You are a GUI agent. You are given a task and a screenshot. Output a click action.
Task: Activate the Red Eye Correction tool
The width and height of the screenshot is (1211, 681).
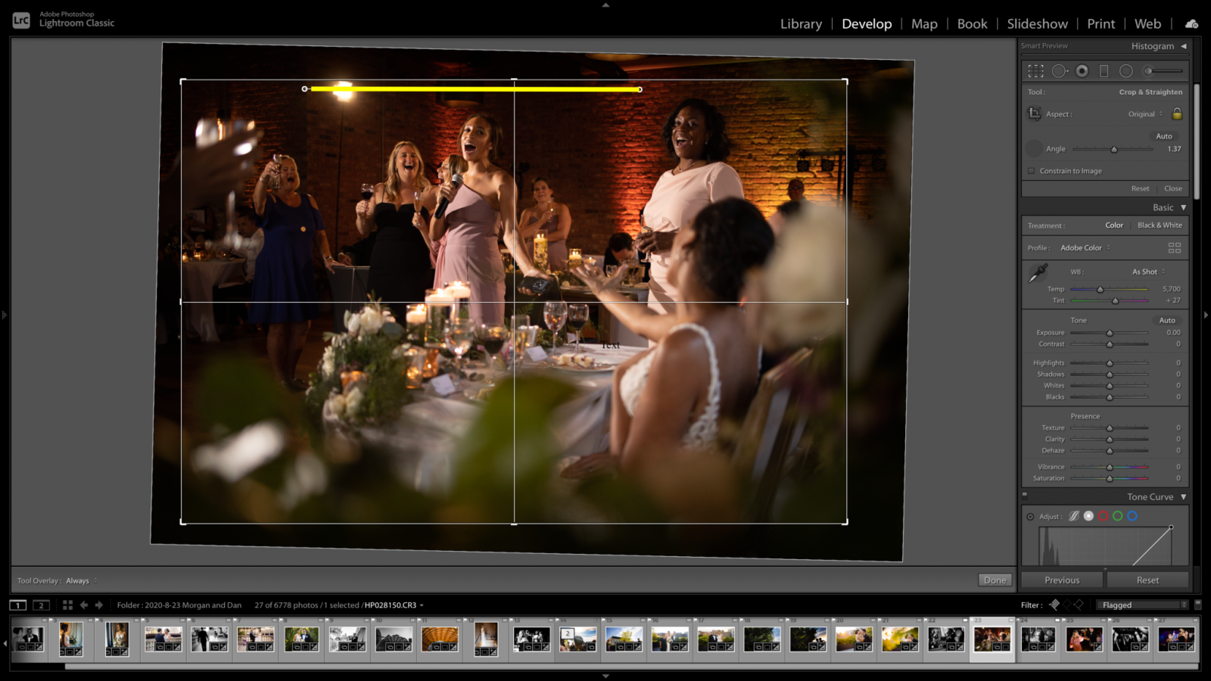click(1082, 70)
